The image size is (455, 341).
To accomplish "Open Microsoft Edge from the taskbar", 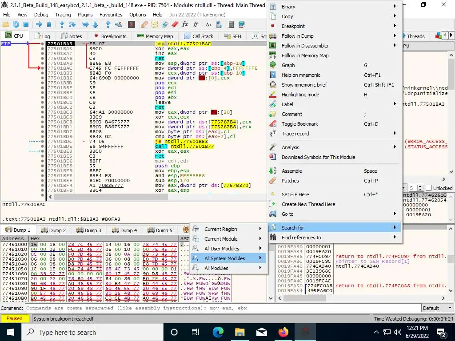I will (x=218, y=332).
